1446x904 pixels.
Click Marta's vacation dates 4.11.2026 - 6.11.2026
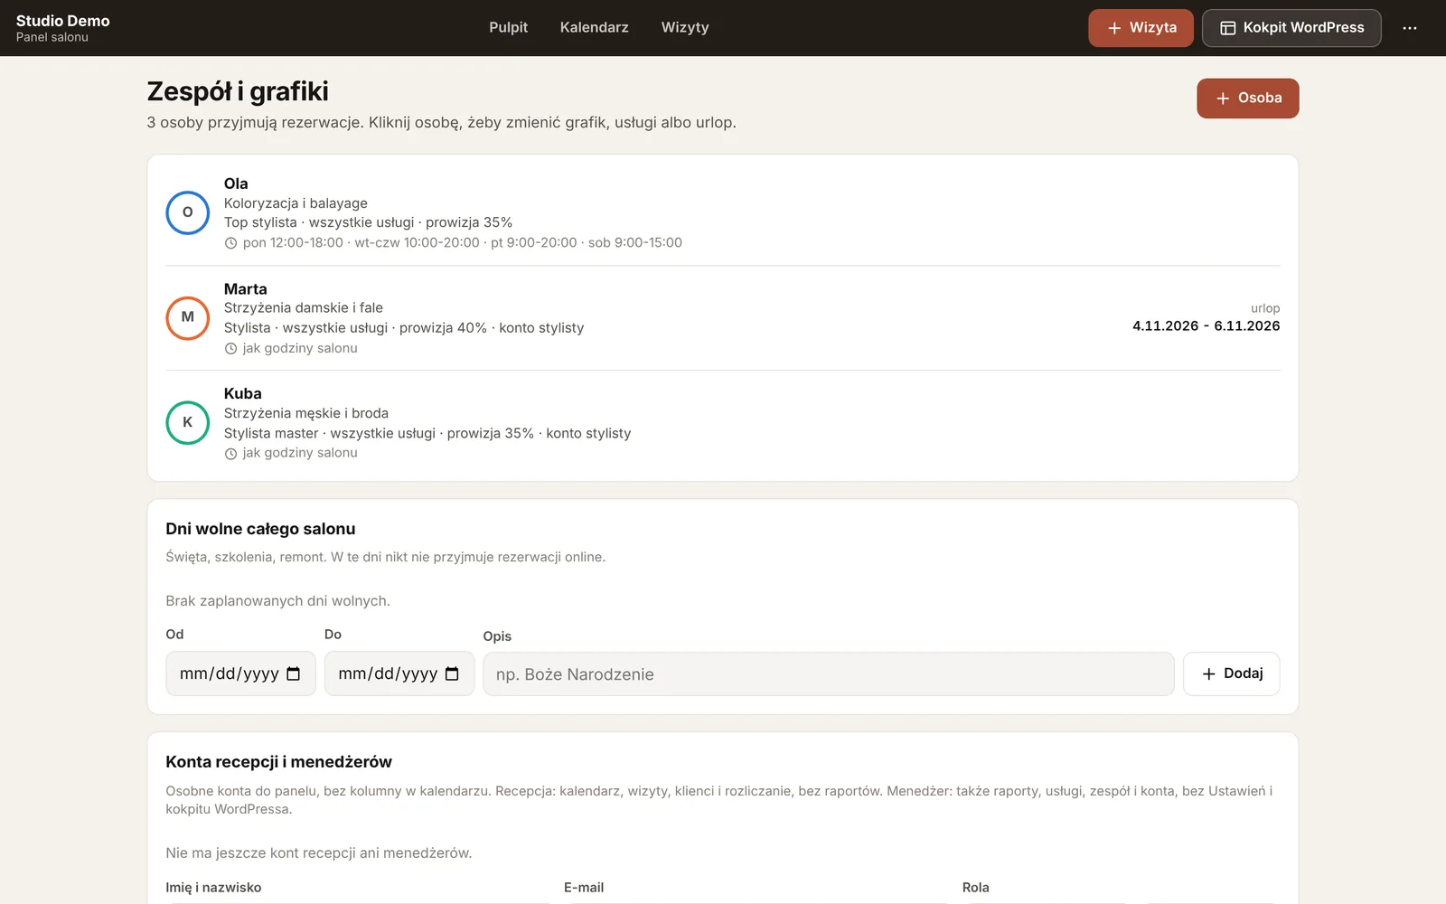coord(1206,326)
